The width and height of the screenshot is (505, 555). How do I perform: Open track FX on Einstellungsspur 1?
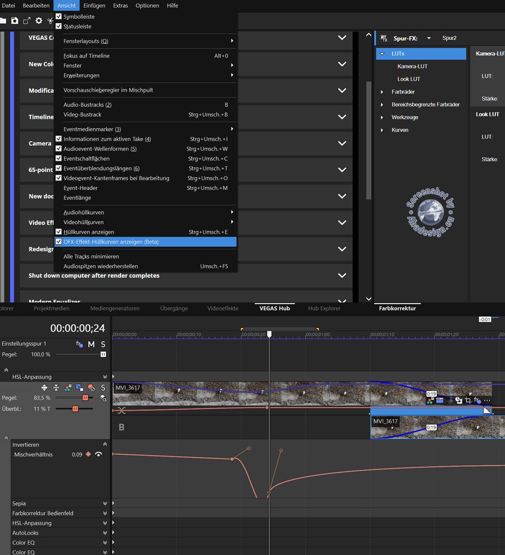[x=80, y=344]
